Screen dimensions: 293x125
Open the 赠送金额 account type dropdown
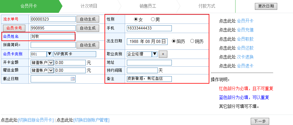51,70
